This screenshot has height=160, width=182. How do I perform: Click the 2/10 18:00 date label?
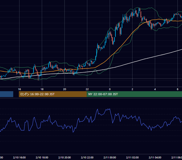point(42,157)
